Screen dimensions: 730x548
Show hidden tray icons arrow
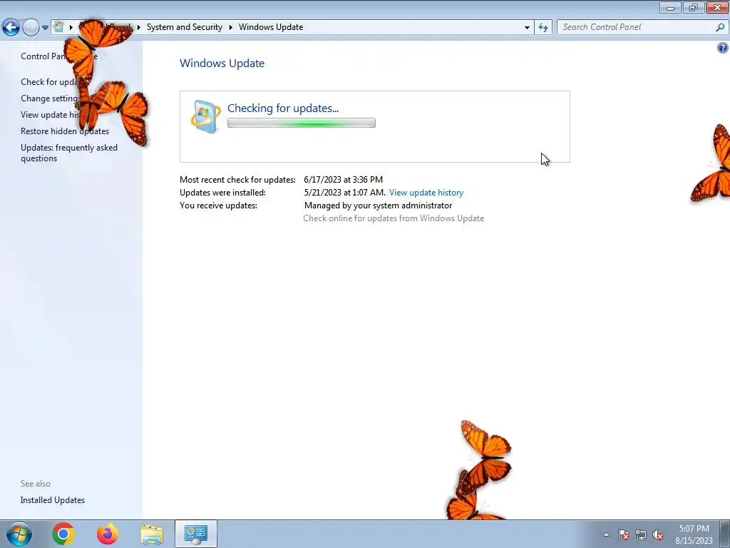point(606,534)
